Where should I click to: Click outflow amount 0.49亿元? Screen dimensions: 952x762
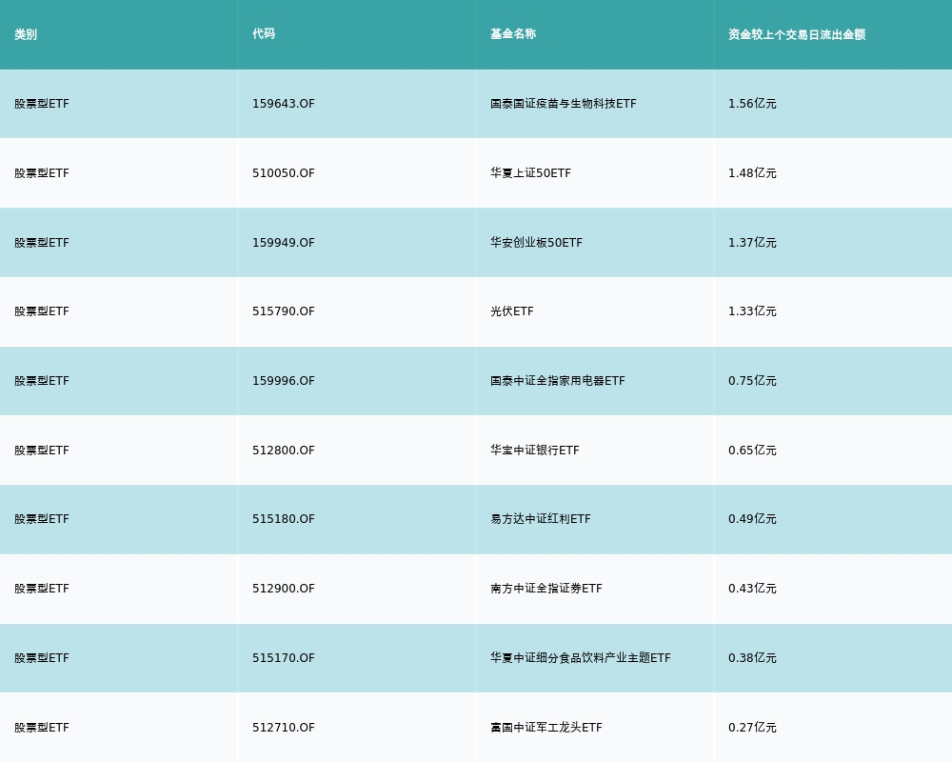pos(752,519)
